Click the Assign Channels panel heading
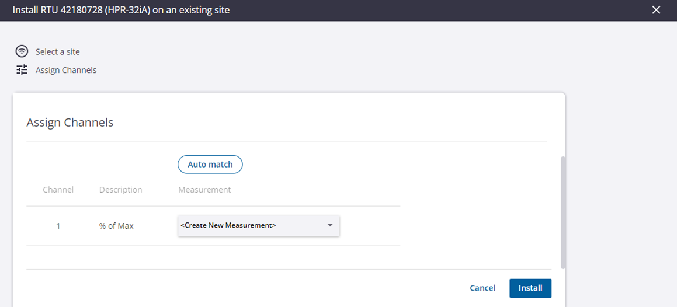 (x=70, y=123)
